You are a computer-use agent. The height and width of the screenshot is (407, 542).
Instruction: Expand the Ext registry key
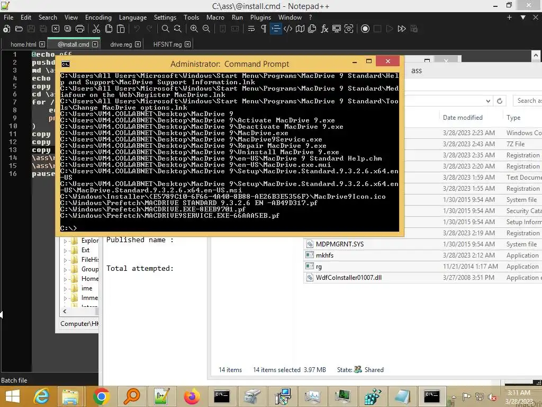tap(65, 251)
